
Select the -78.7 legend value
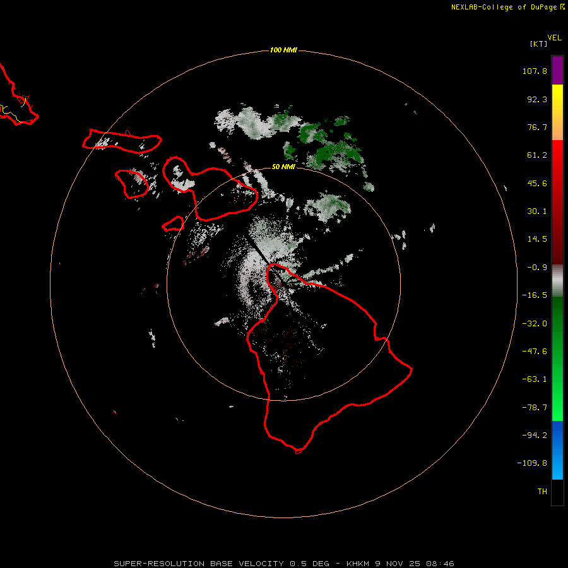[535, 408]
